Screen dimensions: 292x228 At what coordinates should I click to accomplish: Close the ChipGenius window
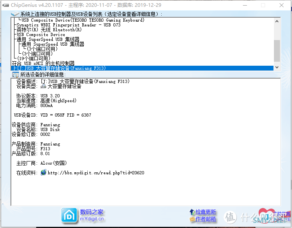282,5
